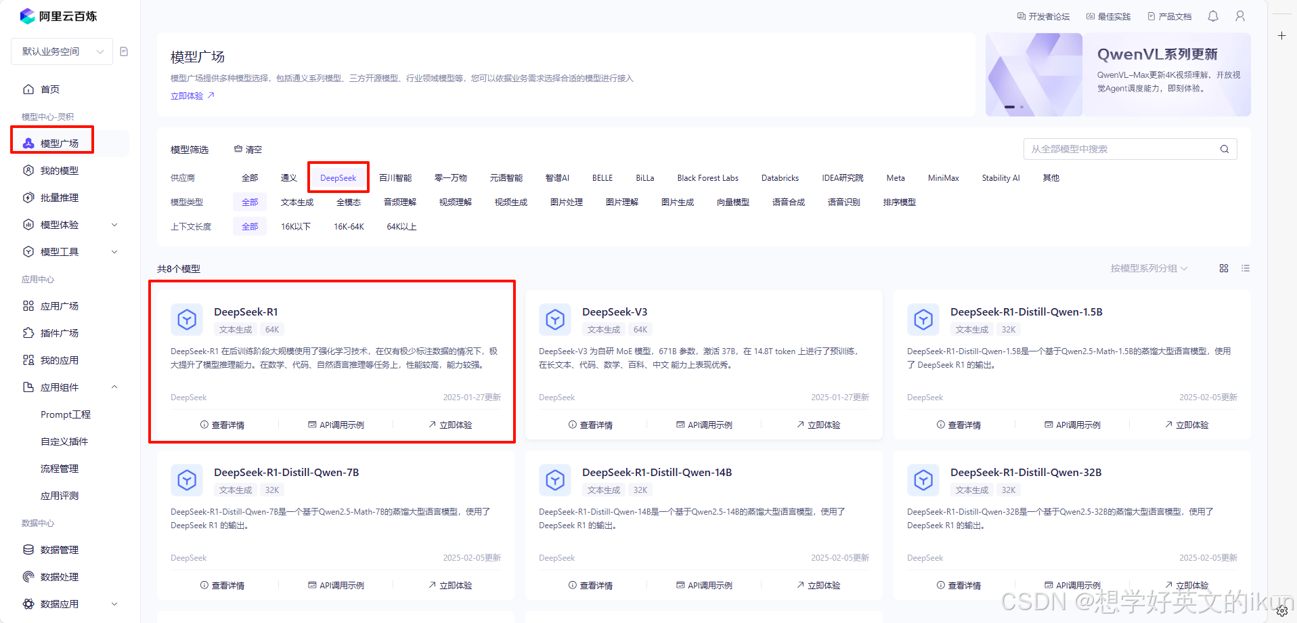Open API调用示例 for DeepSeek-R1-Distill-Qwen-1.5B
Image resolution: width=1297 pixels, height=623 pixels.
pyautogui.click(x=1072, y=425)
